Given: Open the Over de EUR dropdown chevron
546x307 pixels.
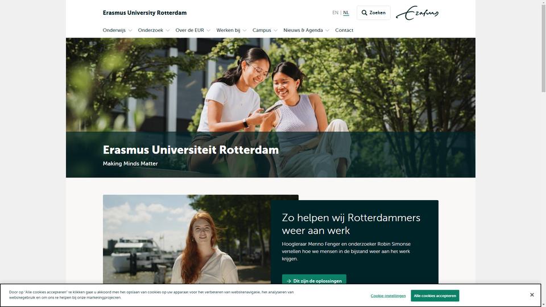Looking at the screenshot, I should (209, 30).
